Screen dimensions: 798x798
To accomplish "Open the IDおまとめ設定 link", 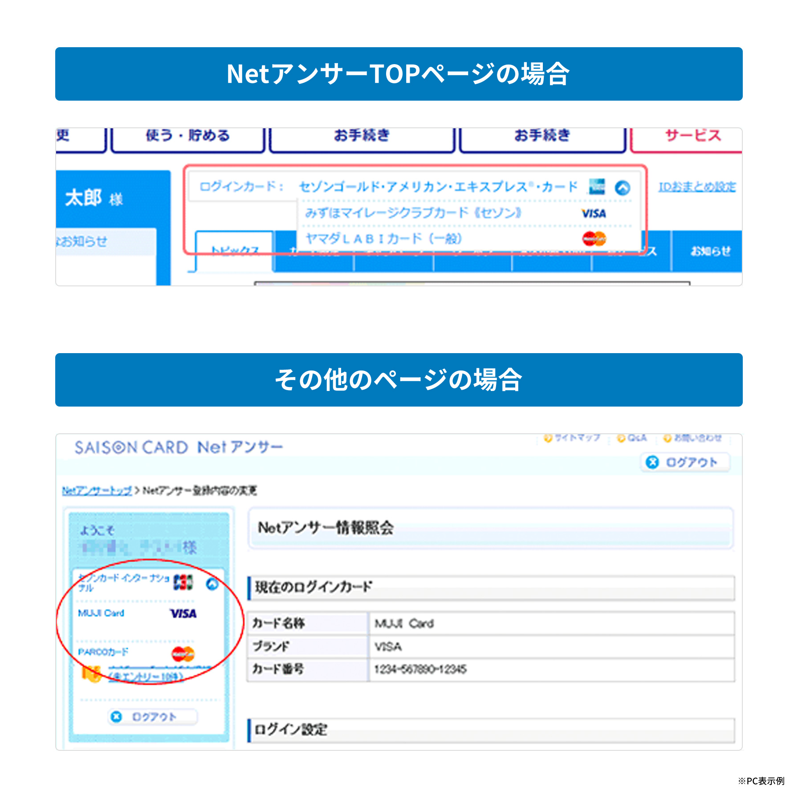I will pos(697,187).
